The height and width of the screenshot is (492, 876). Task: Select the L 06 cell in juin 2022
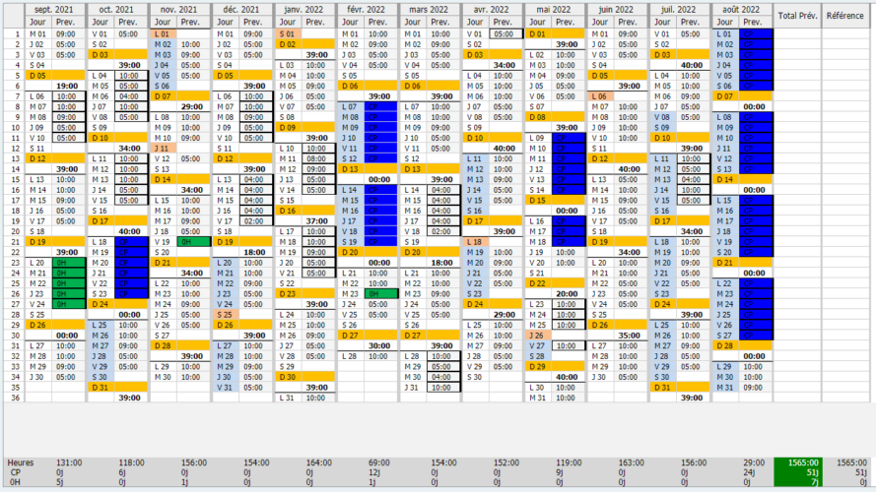point(599,96)
